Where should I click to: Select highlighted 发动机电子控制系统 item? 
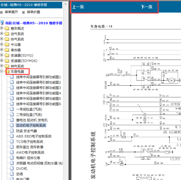tap(31, 125)
